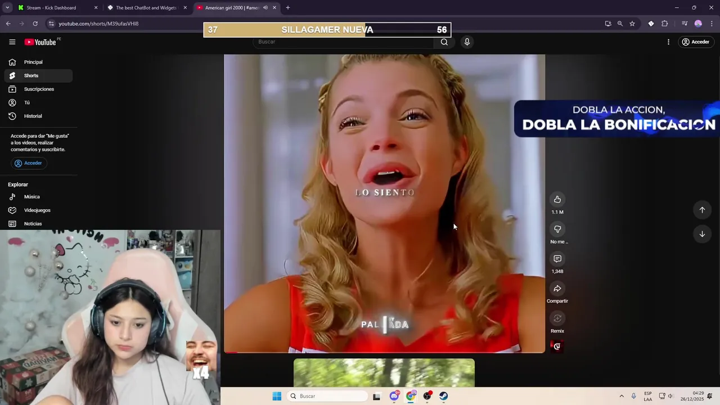Screen dimensions: 720x405
Task: Open Historial in the sidebar
Action: [38, 116]
